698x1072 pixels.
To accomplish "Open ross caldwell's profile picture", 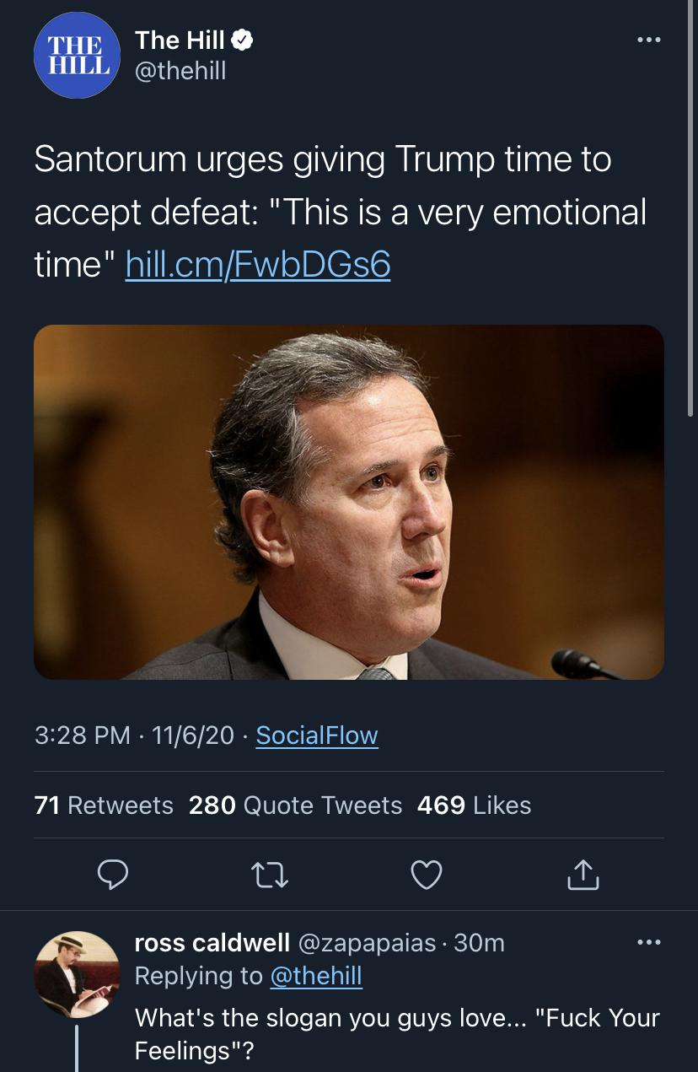I will [x=77, y=975].
